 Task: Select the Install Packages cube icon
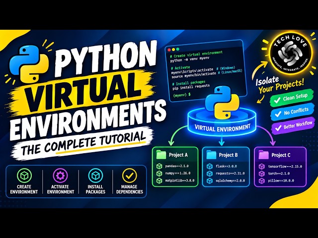95,176
